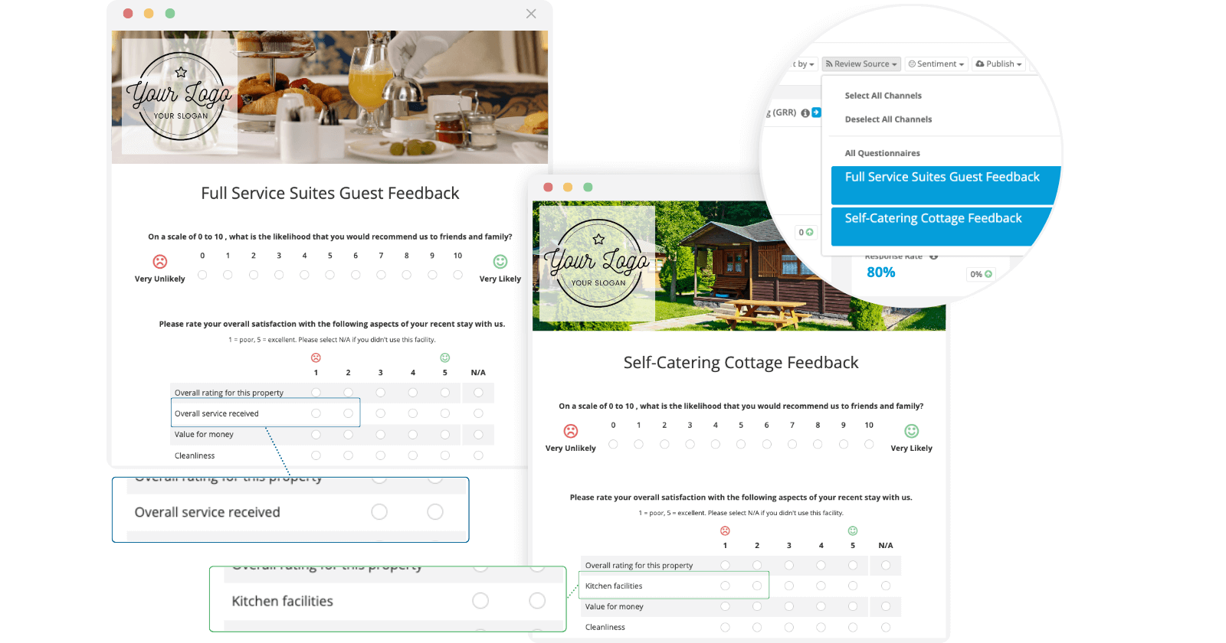Click the red frown above column 1 in Full Service ratings

point(316,357)
